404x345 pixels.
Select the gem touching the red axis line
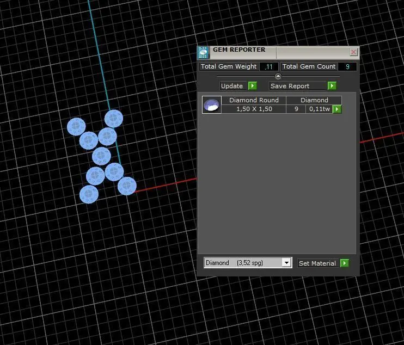pos(127,186)
